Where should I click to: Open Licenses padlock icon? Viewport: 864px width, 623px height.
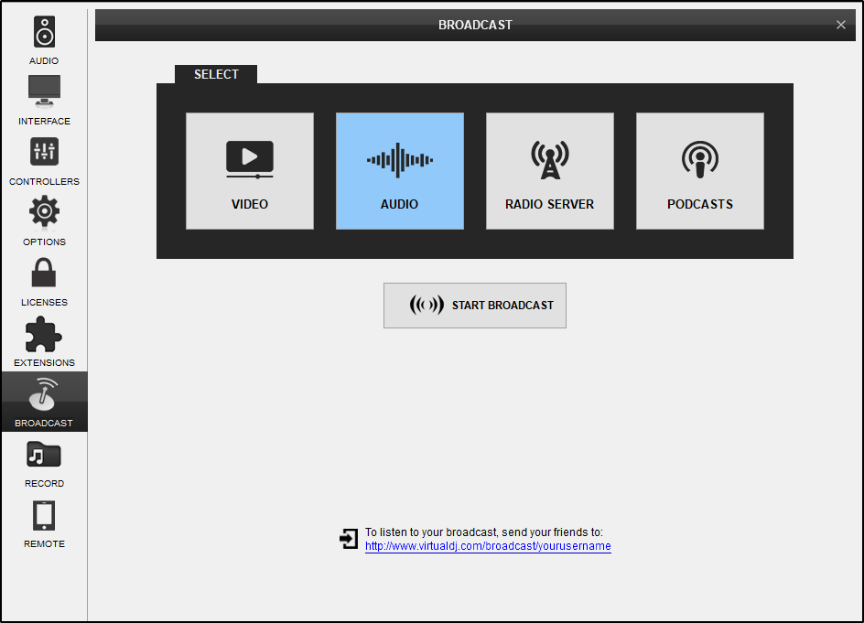(44, 272)
